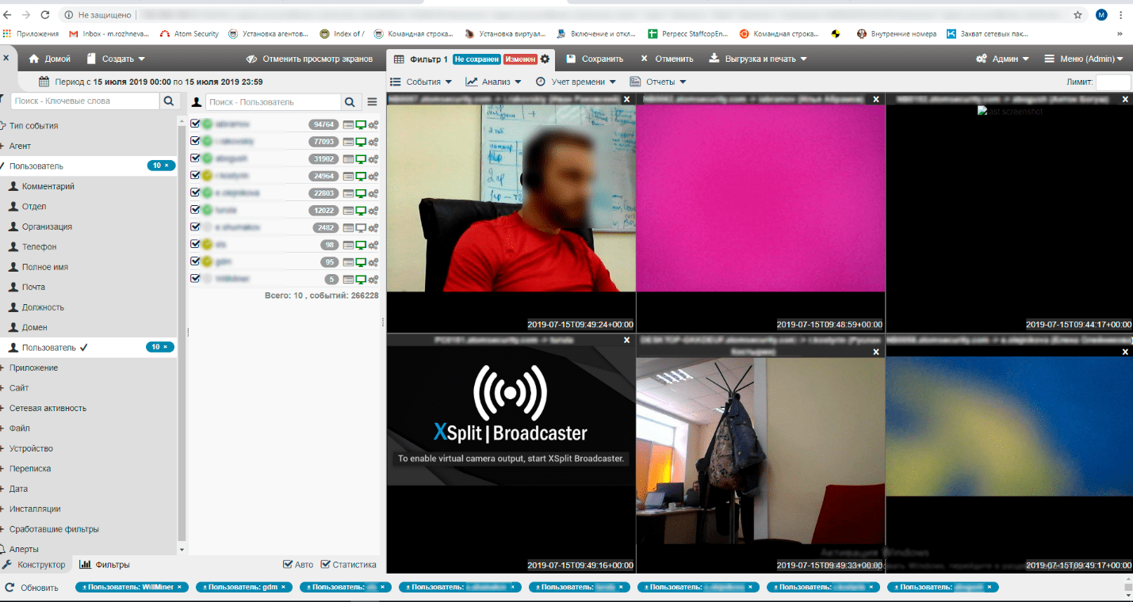Remove the gdm user filter tag

[284, 587]
